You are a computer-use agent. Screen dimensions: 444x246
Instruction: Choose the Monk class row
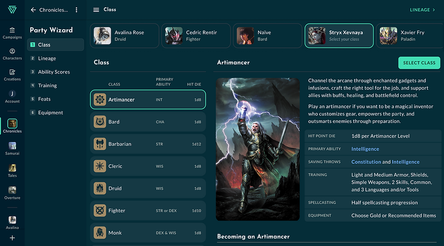pyautogui.click(x=148, y=232)
